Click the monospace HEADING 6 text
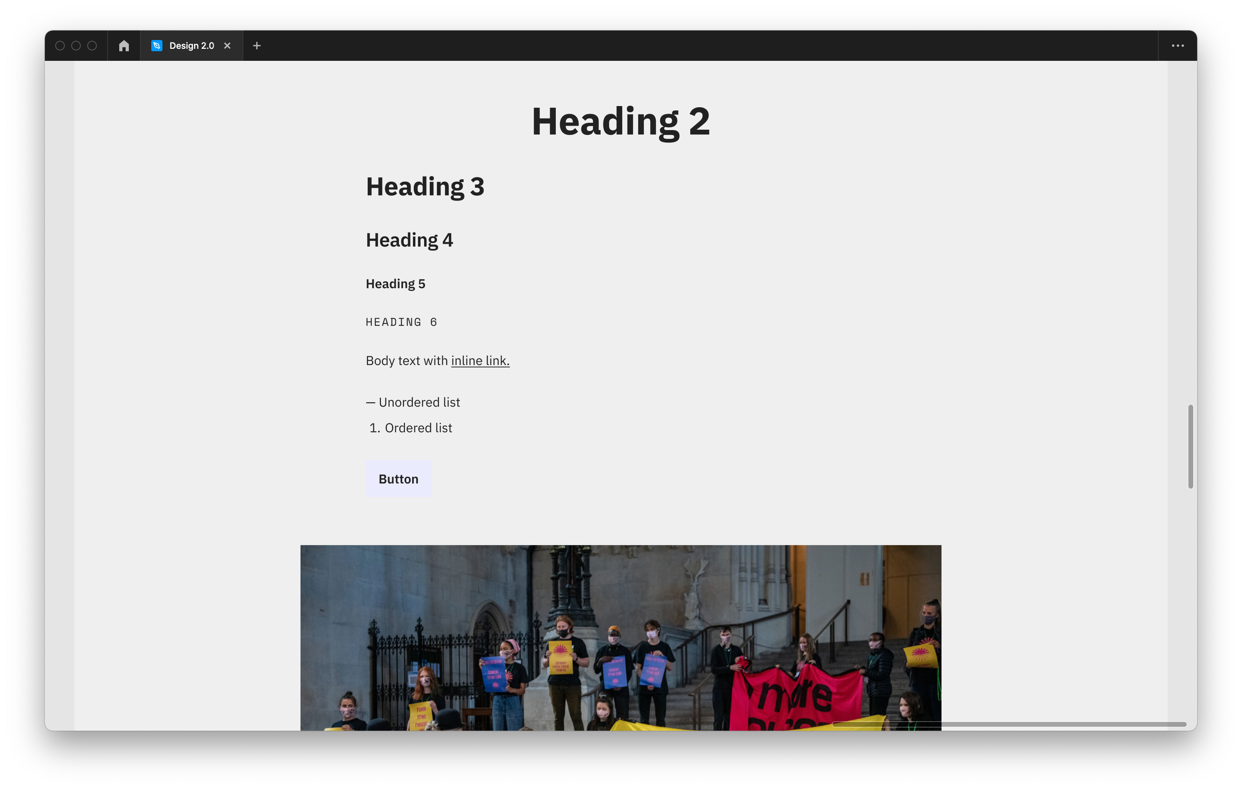The width and height of the screenshot is (1242, 790). 401,323
